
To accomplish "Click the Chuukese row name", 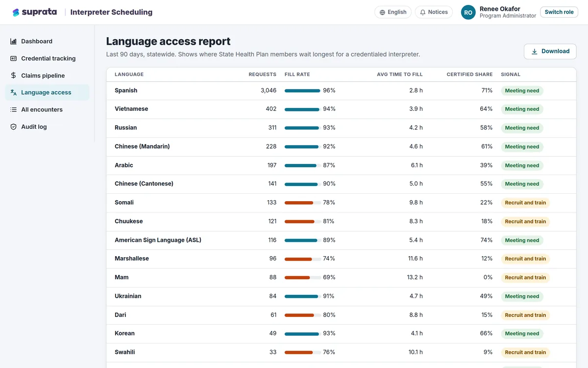I will click(x=129, y=221).
